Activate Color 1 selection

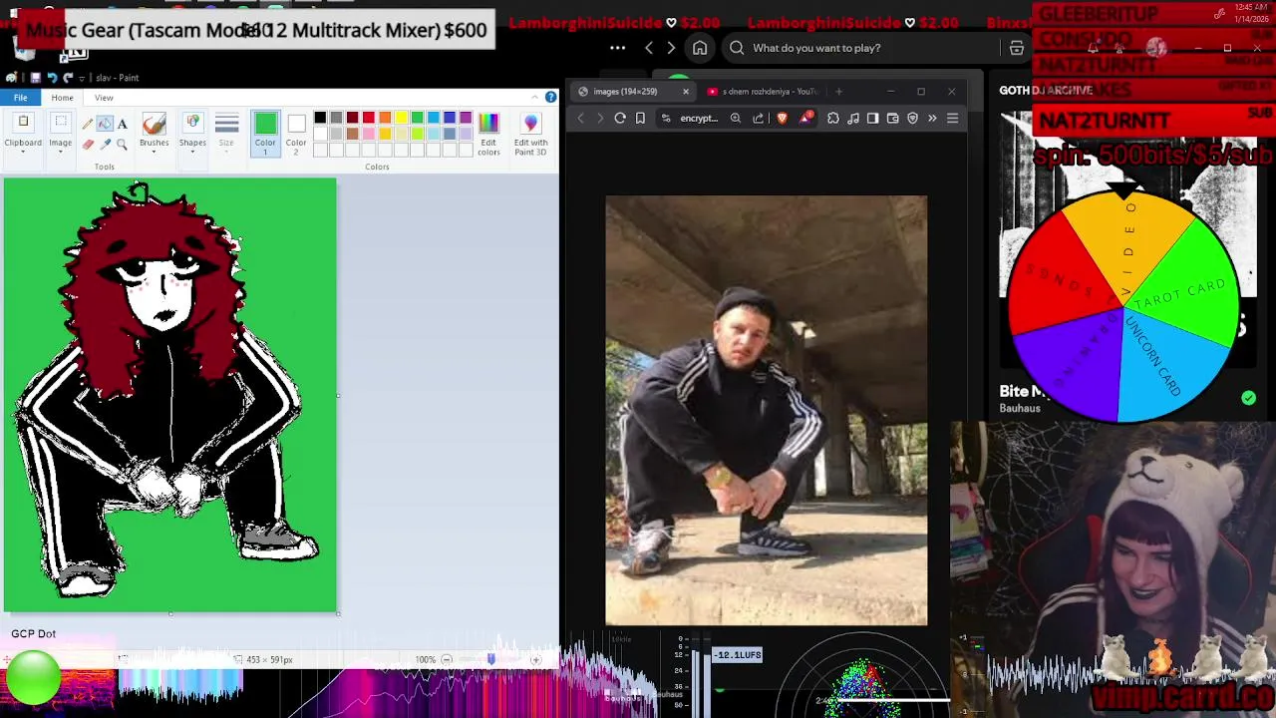[x=265, y=133]
